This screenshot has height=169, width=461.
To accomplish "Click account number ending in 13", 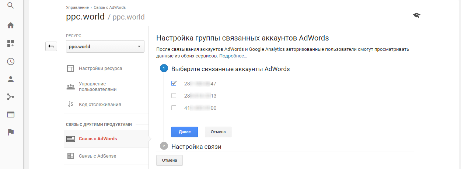I will tap(200, 96).
